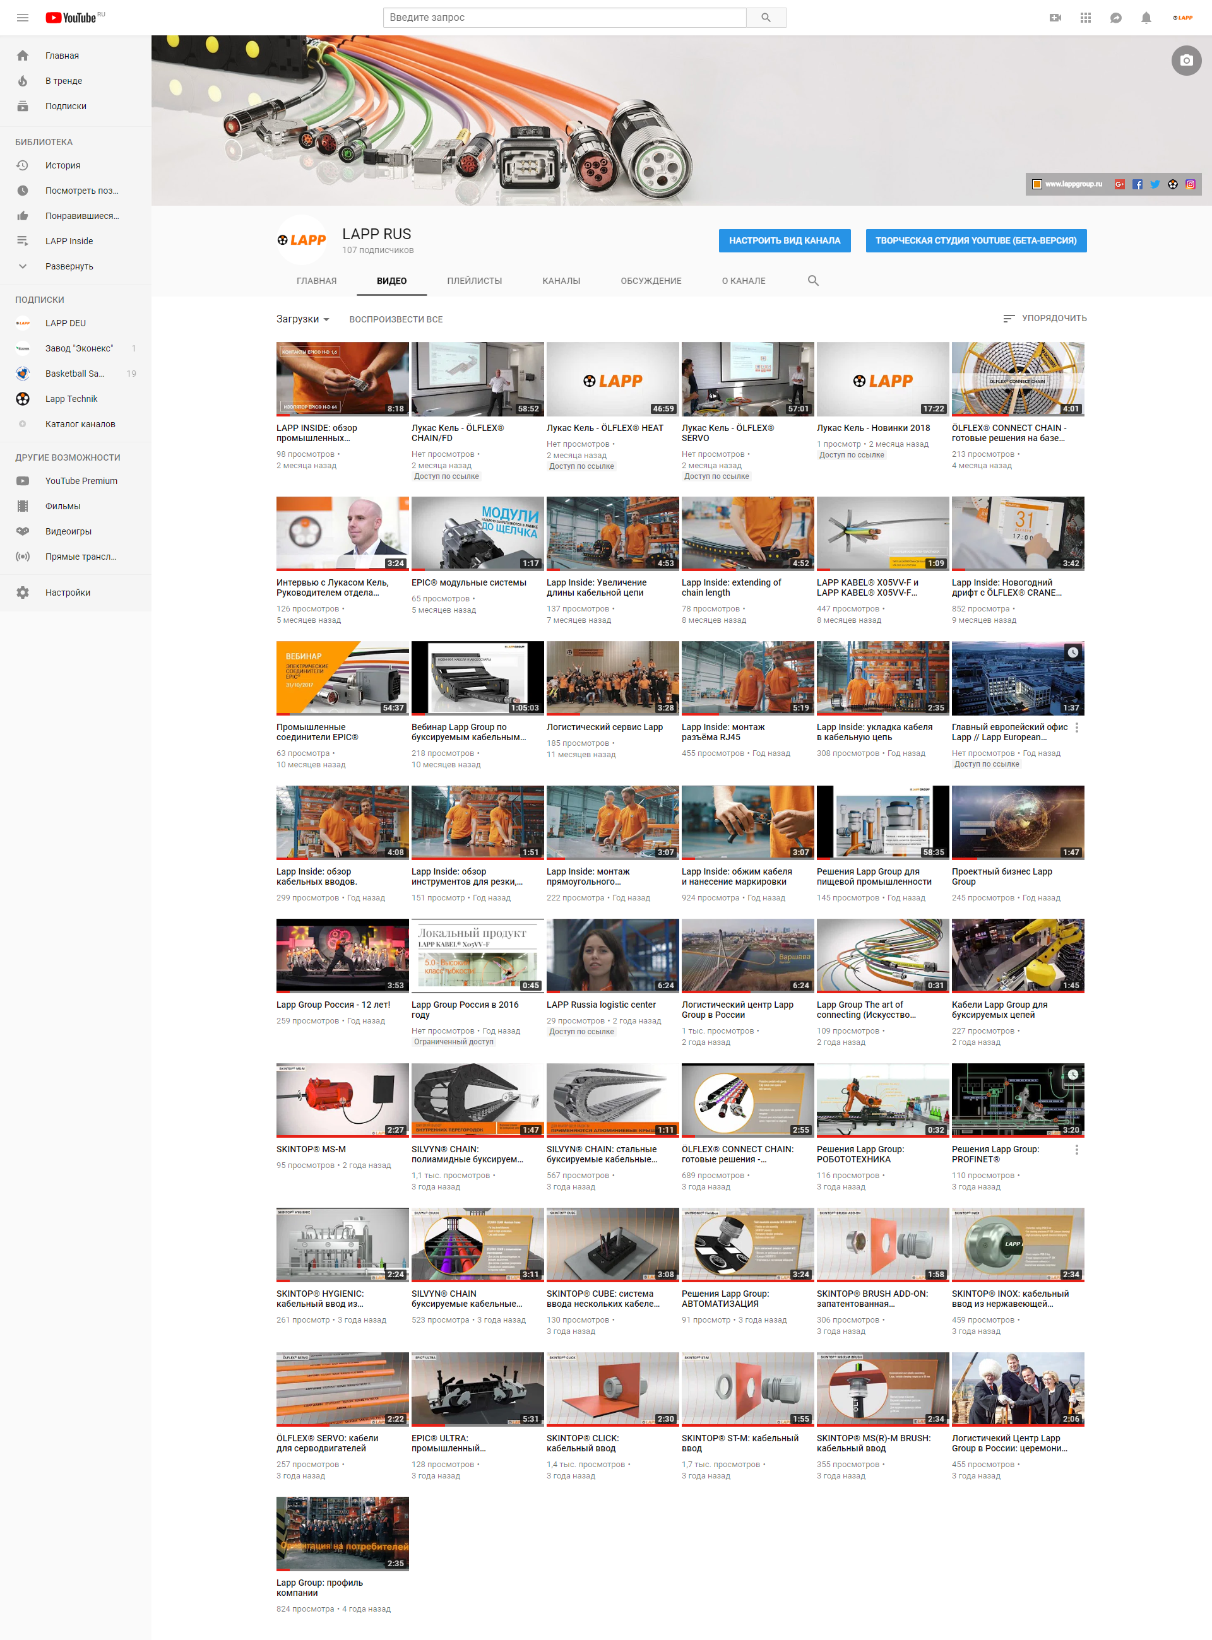Open LAPP INSIDE: обзор промышленных video thumbnail
1212x1640 pixels.
[343, 379]
